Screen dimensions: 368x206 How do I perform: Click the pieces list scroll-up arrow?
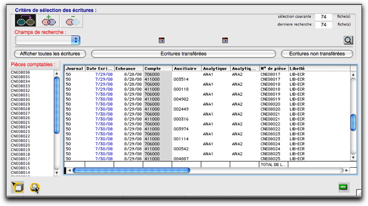[56, 74]
